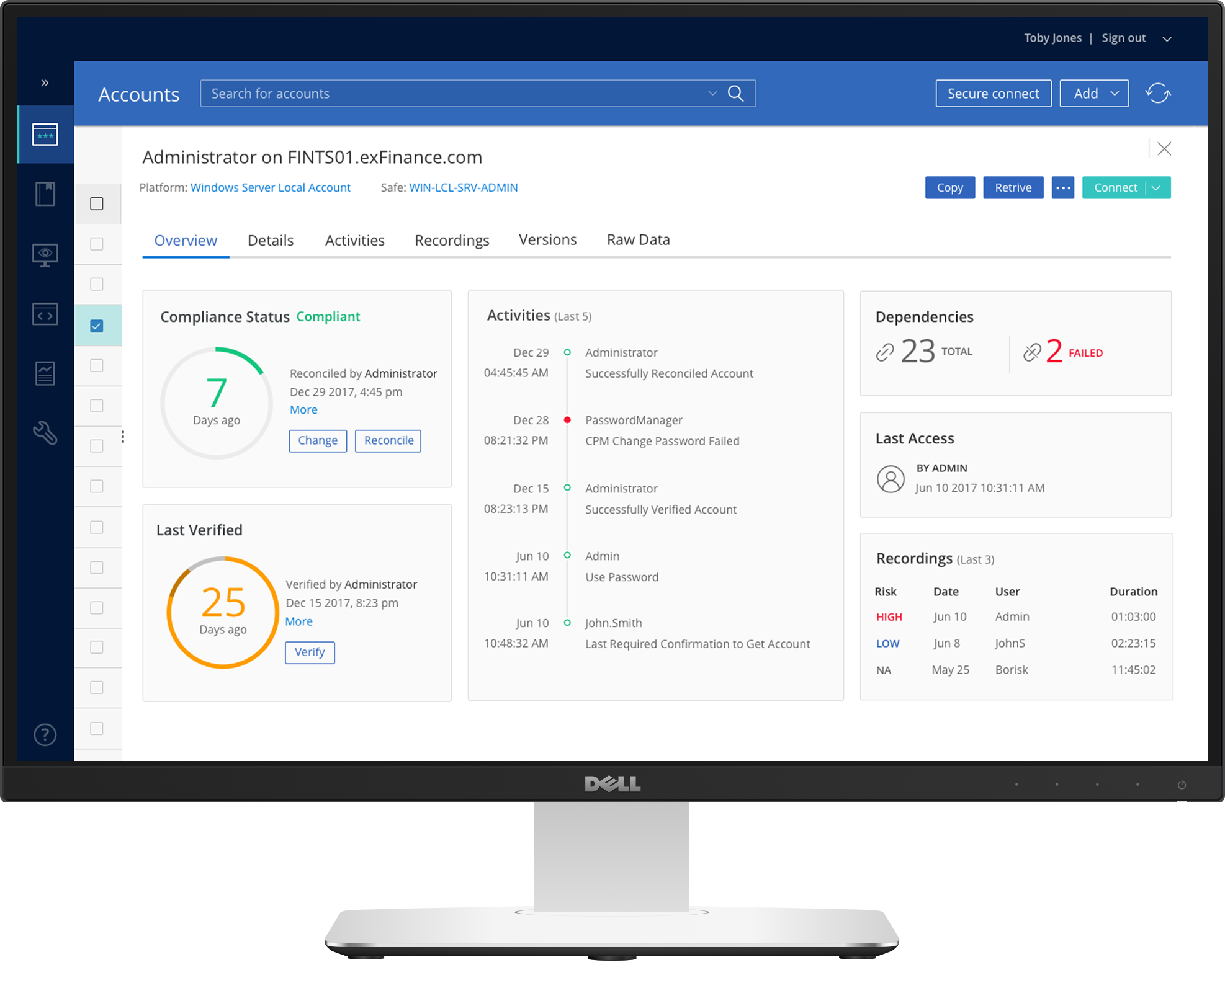Open the user menu chevron beside Sign out
The image size is (1225, 988).
click(x=1167, y=38)
